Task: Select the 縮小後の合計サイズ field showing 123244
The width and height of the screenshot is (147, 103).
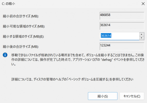Action: coord(122,46)
